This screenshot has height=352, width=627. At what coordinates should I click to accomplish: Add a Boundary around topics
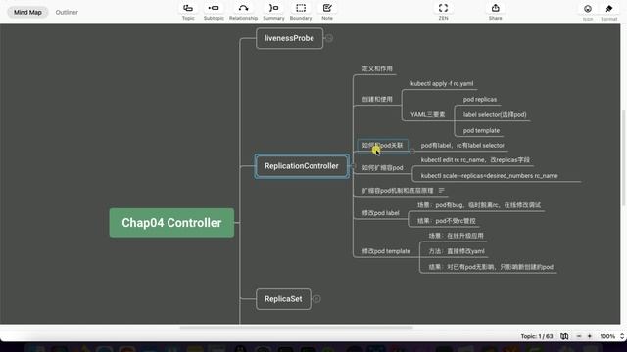point(301,12)
